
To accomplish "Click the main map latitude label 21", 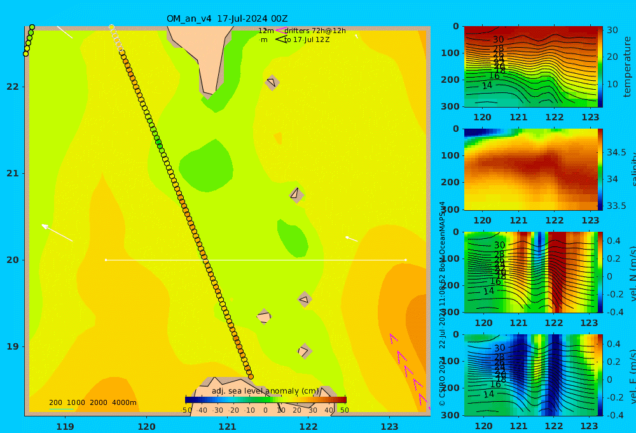I will (13, 173).
